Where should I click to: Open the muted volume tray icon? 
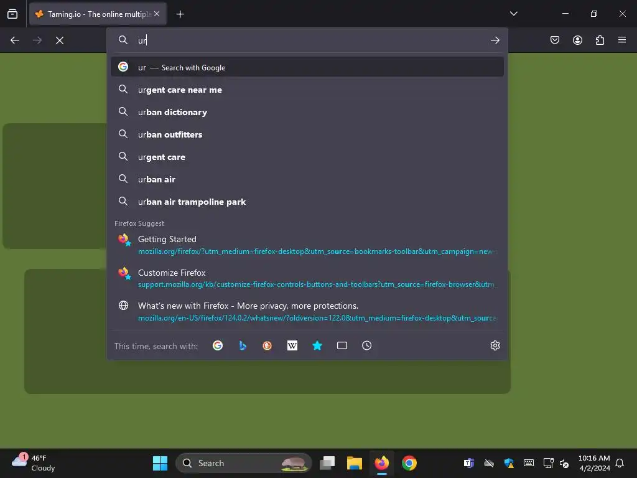click(564, 463)
